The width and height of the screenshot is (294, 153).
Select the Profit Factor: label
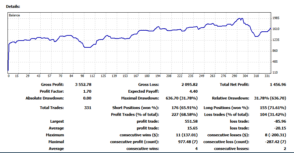coord(52,91)
